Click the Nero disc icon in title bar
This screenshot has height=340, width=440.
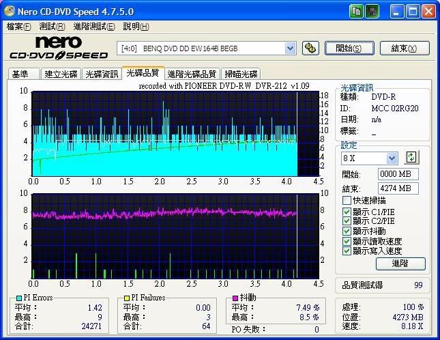point(10,11)
